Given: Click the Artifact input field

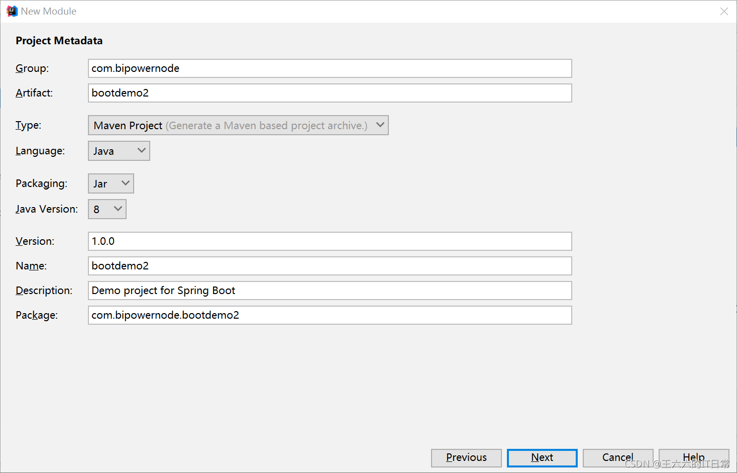Looking at the screenshot, I should [330, 93].
